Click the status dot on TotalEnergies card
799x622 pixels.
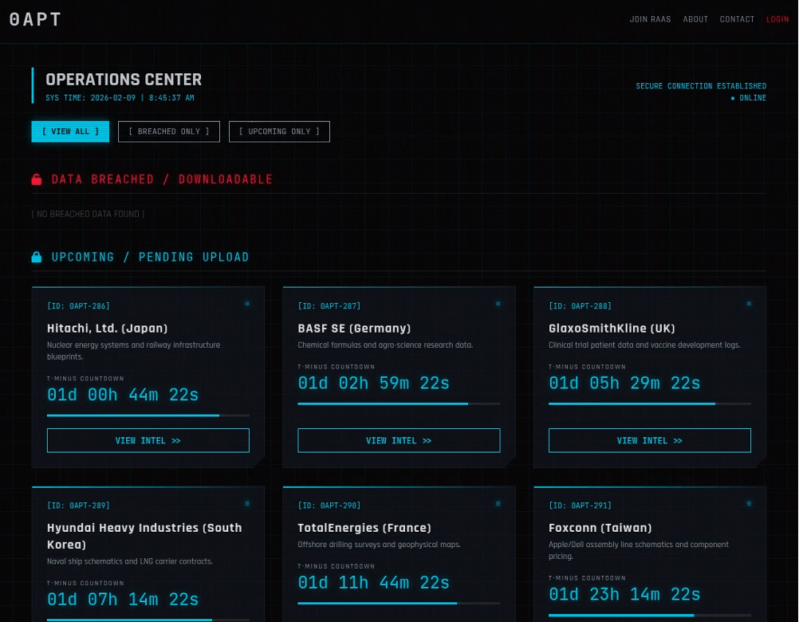(498, 503)
